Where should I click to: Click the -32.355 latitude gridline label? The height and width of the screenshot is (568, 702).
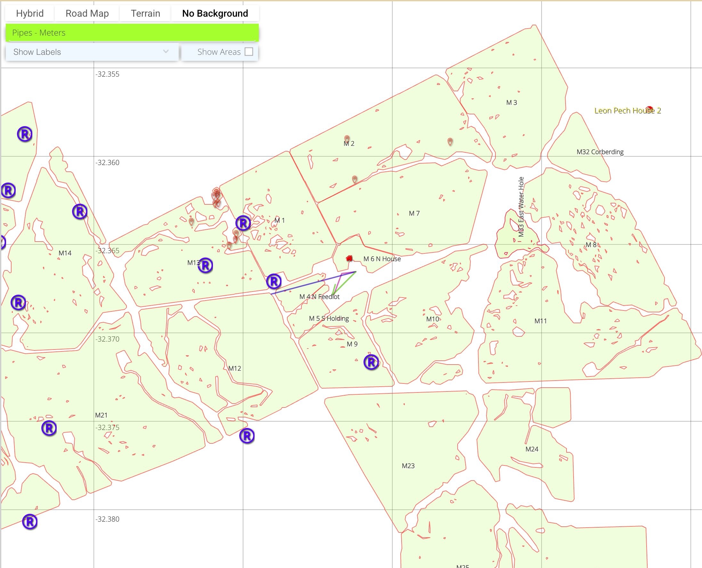[107, 74]
